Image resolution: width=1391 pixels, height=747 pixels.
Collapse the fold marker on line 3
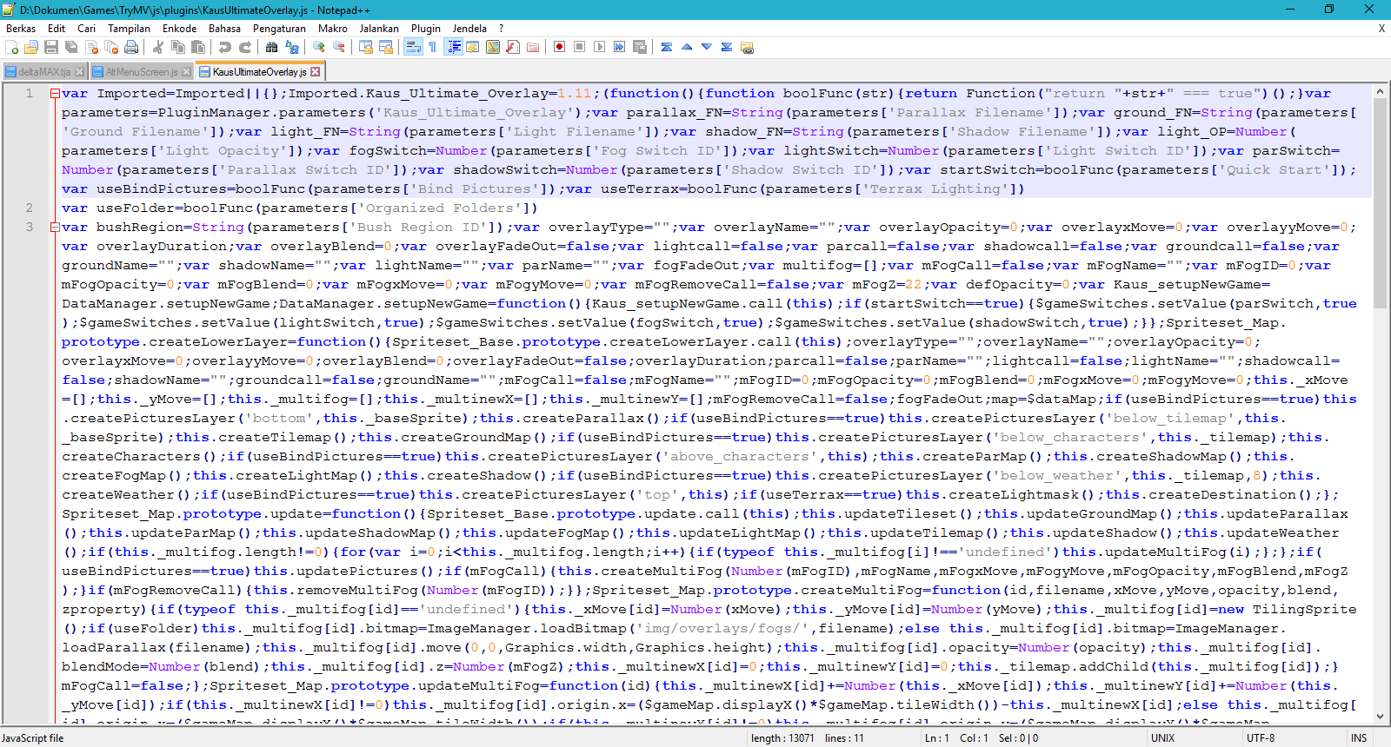pos(55,228)
